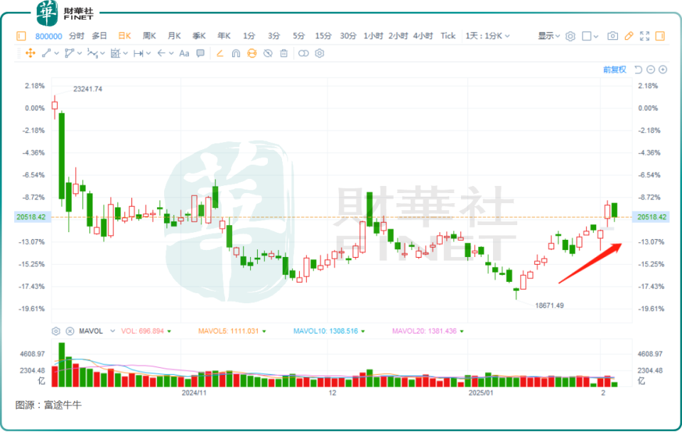Viewport: 682px width, 443px height.
Task: Select the Aa text annotation tool
Action: 184,53
